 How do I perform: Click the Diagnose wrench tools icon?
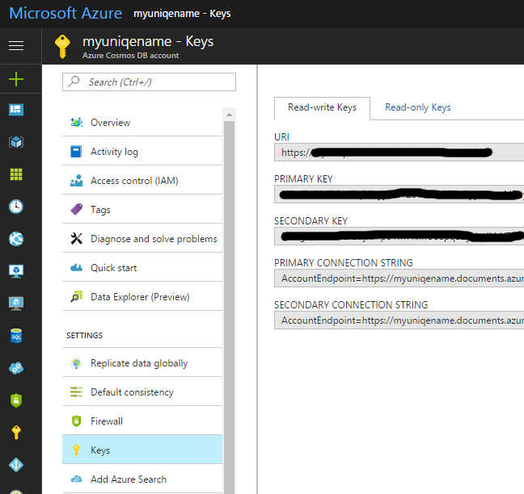tap(77, 238)
